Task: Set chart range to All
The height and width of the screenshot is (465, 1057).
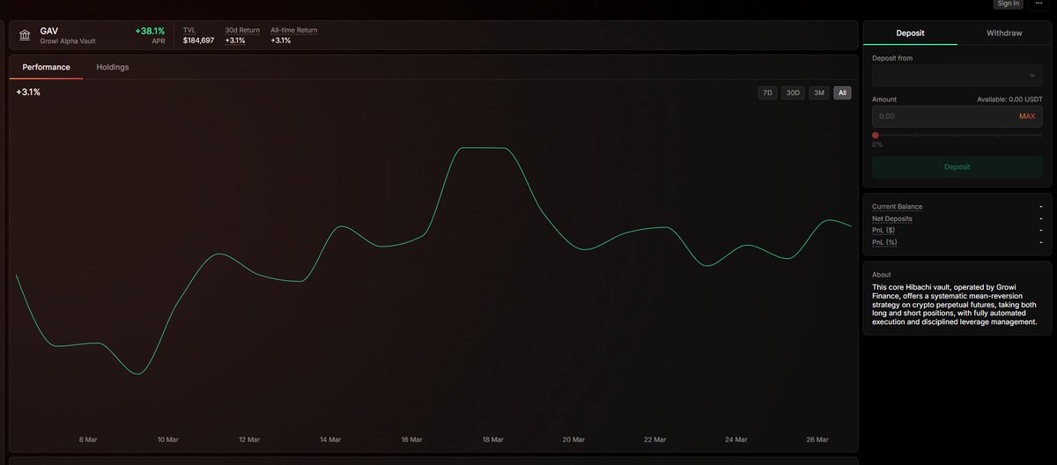Action: (x=843, y=92)
